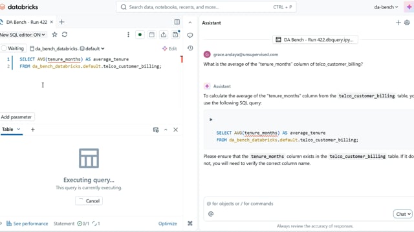414x232 pixels.
Task: Click the @ mention icon in chat
Action: pyautogui.click(x=211, y=214)
